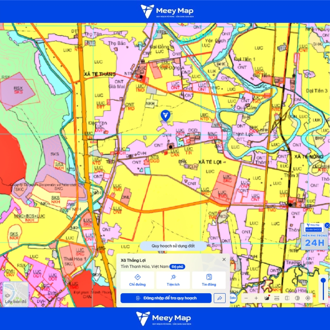Select the Quy hoạch sử dụng đất pill
Viewport: 330px width, 330px height.
point(173,246)
